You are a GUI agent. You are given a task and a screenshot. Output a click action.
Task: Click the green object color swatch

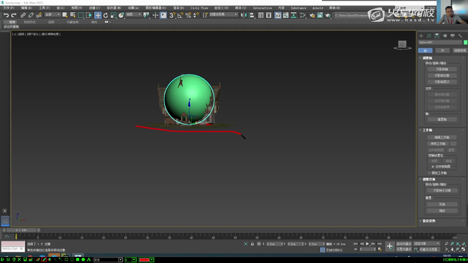pos(466,42)
